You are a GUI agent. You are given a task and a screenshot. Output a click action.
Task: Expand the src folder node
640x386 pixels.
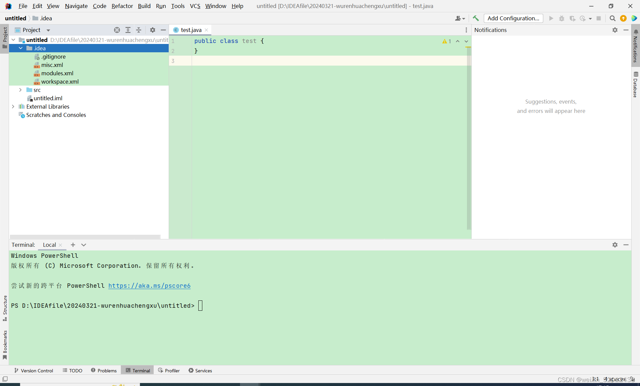pos(20,90)
